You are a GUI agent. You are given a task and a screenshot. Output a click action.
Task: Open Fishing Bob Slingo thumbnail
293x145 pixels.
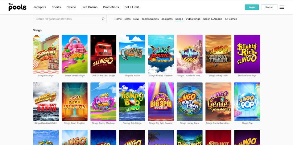coord(132,102)
